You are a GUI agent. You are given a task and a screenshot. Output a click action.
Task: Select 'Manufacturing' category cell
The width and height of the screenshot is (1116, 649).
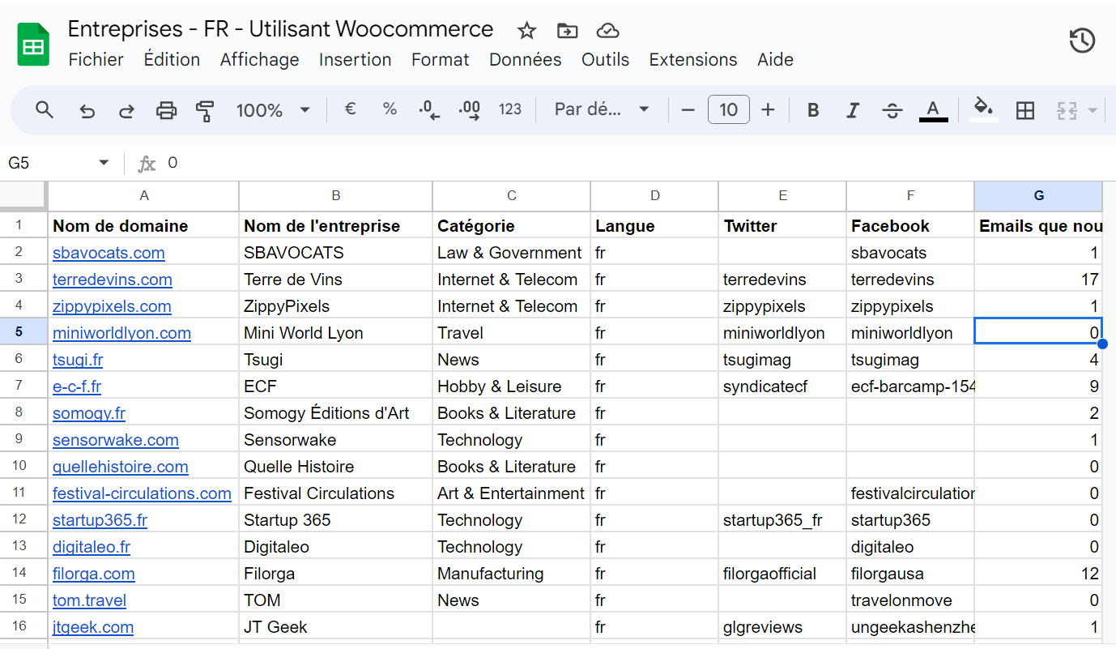point(512,574)
